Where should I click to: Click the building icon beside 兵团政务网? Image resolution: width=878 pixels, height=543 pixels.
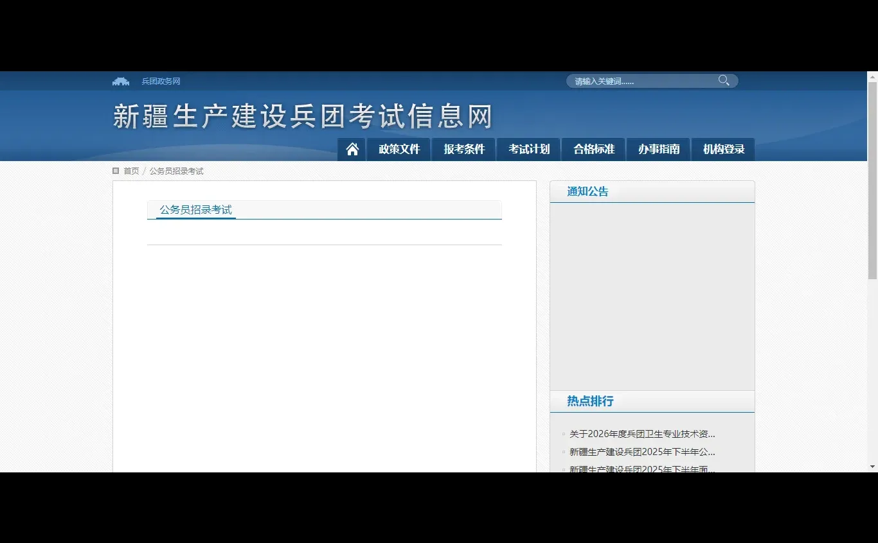point(121,80)
